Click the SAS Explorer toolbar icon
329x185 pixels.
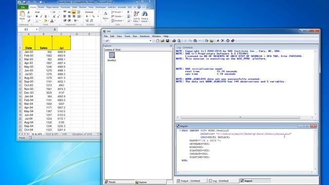tap(211, 41)
